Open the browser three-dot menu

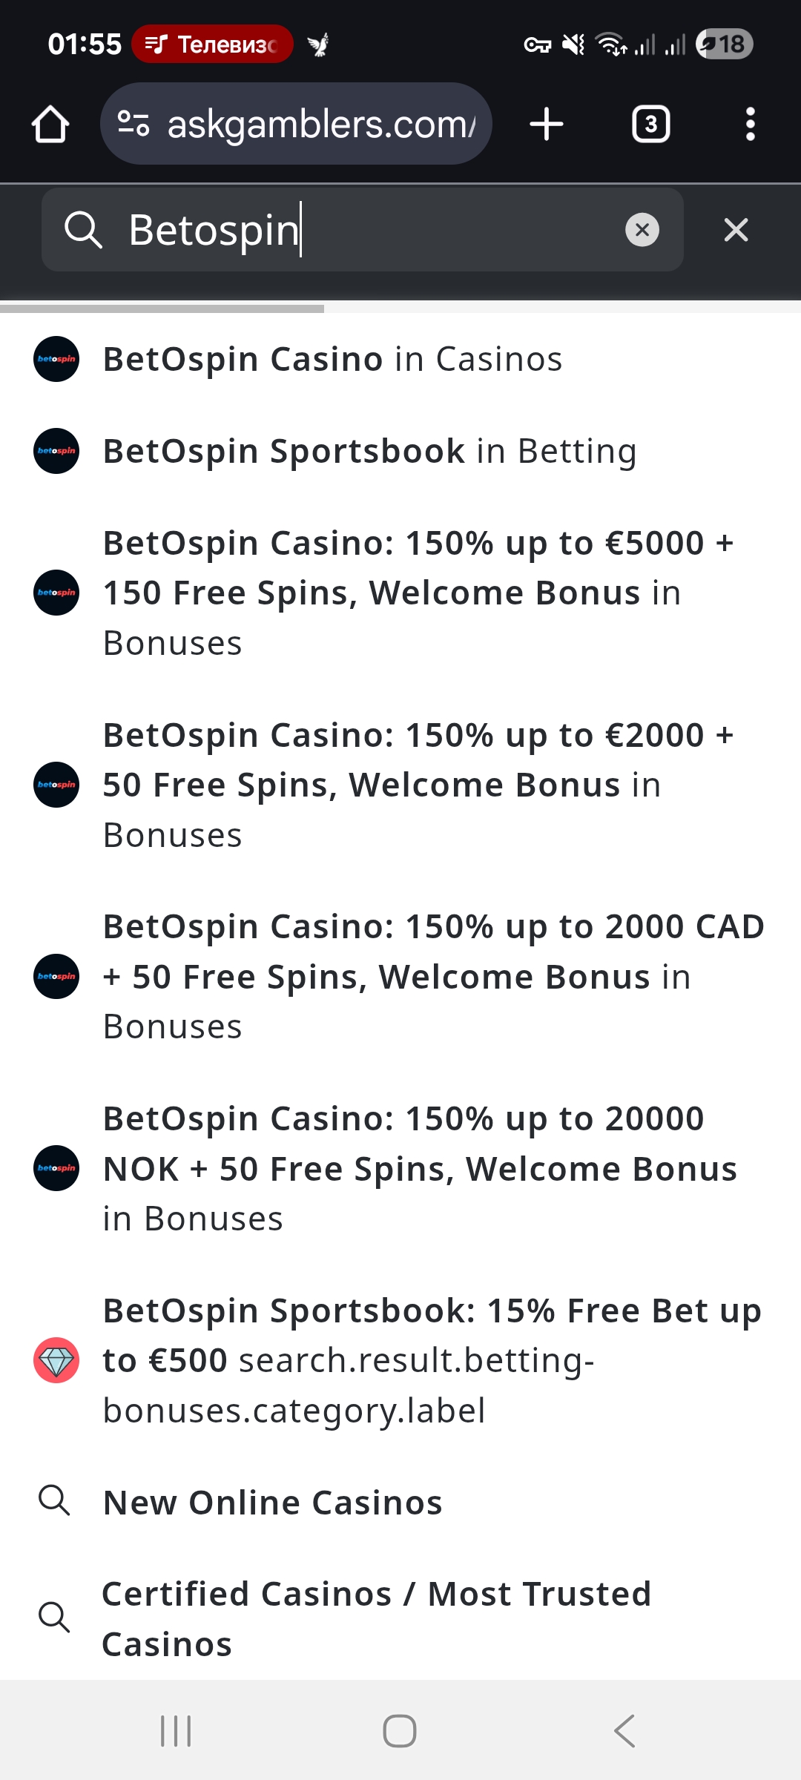click(x=750, y=124)
